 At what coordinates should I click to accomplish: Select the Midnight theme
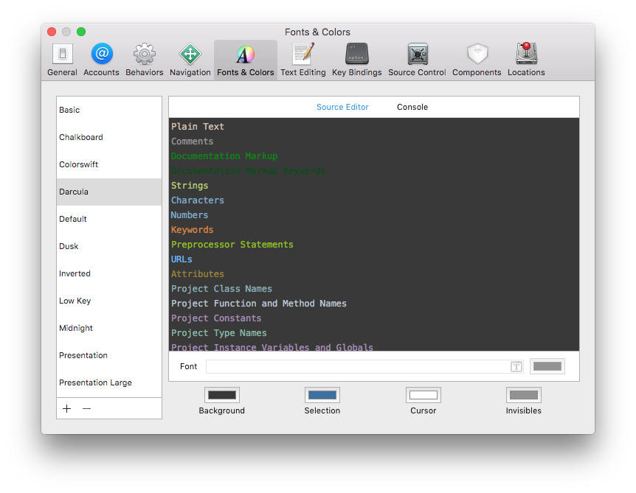coord(109,328)
